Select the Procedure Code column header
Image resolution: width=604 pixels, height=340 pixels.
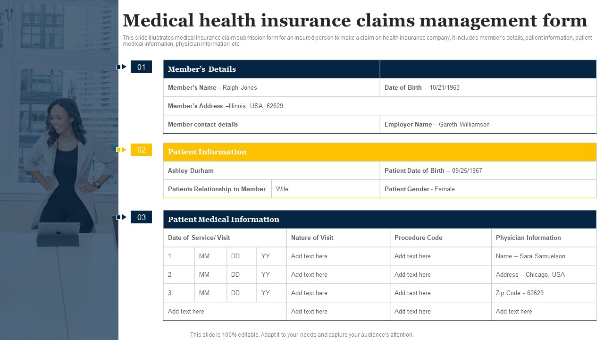coord(441,238)
